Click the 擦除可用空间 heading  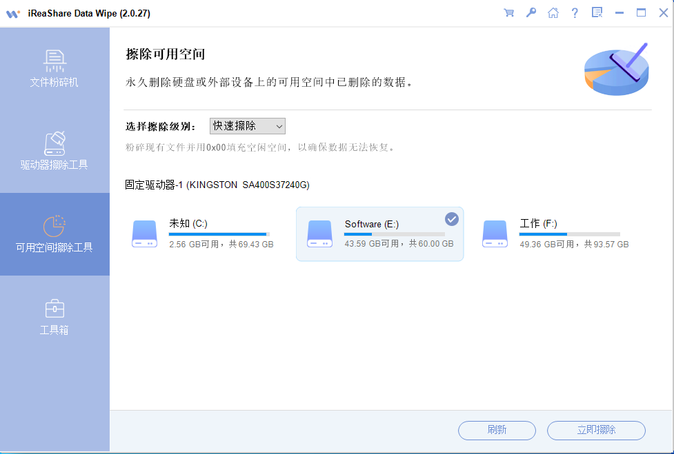pos(166,54)
